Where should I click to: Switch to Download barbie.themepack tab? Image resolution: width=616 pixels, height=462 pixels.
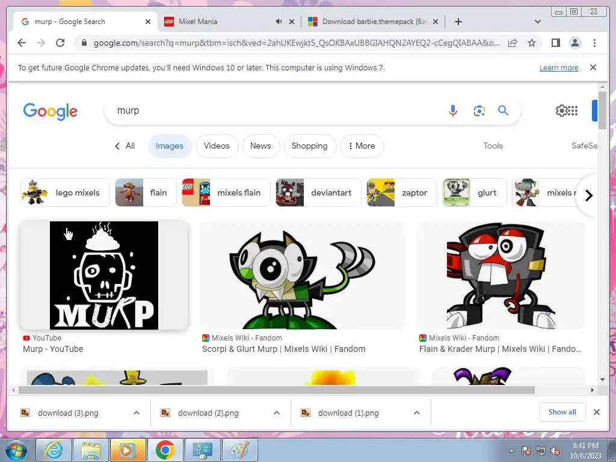tap(372, 22)
